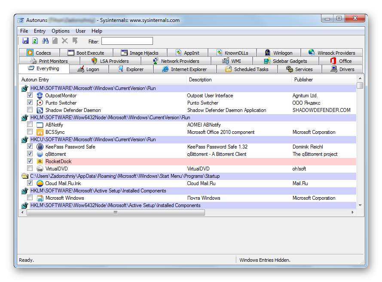Click the vertical scrollbar down arrow
Screen dimensions: 382x282
[360, 205]
